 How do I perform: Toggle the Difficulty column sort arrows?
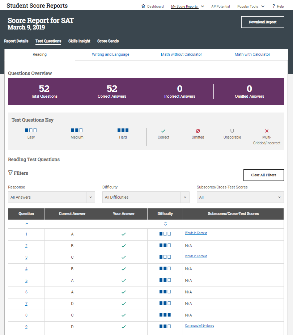pos(165,224)
